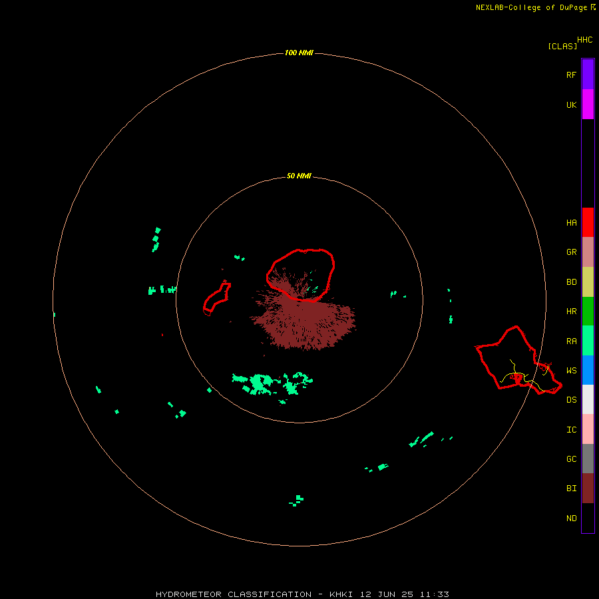This screenshot has width=599, height=599.
Task: Click the WS legend label
Action: [x=571, y=370]
